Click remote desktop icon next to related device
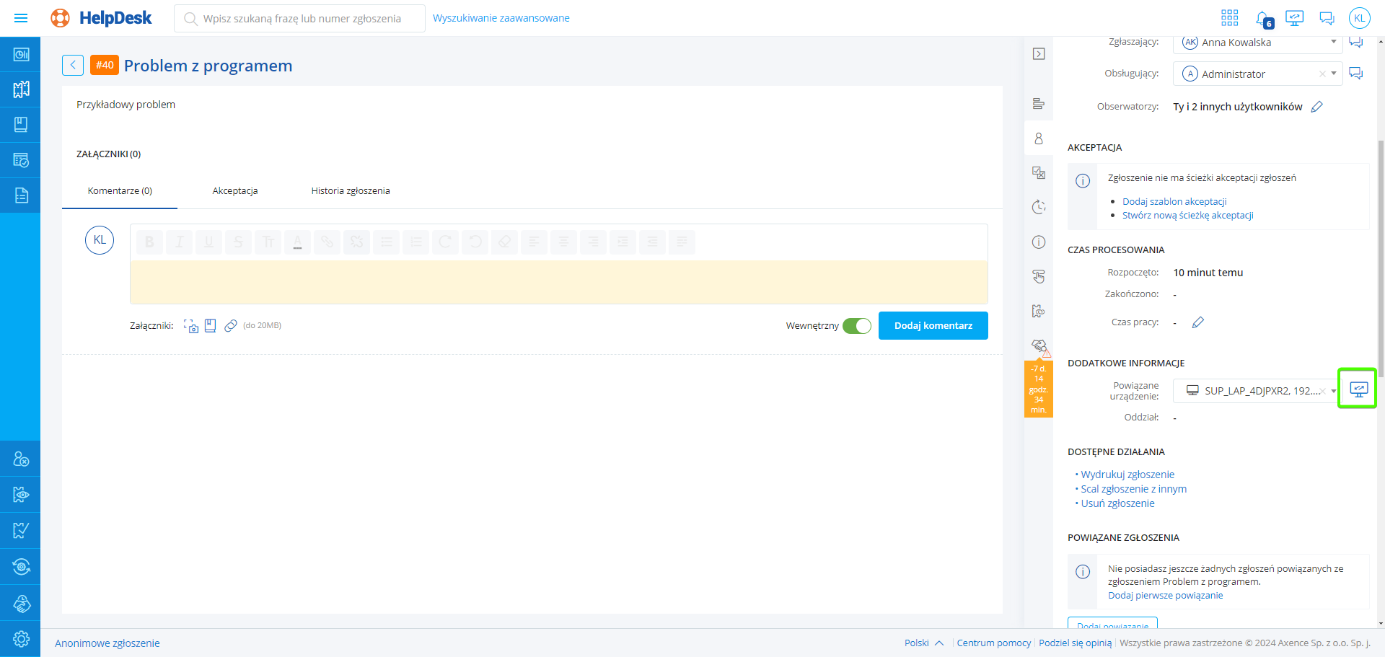The height and width of the screenshot is (657, 1385). tap(1358, 389)
